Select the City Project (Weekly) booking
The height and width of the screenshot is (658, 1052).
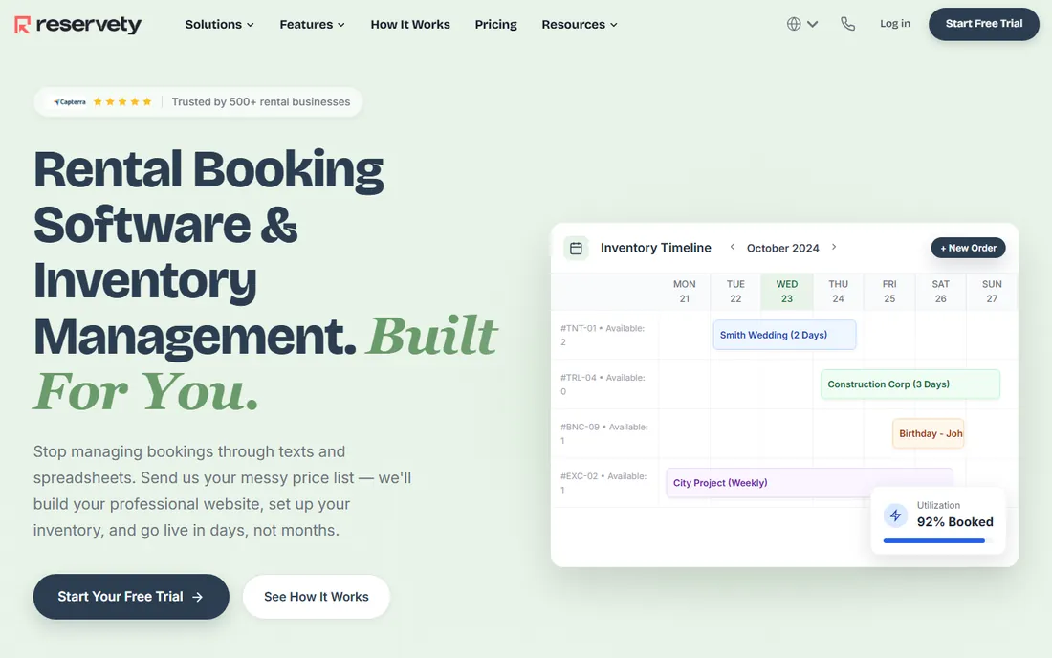pos(809,483)
